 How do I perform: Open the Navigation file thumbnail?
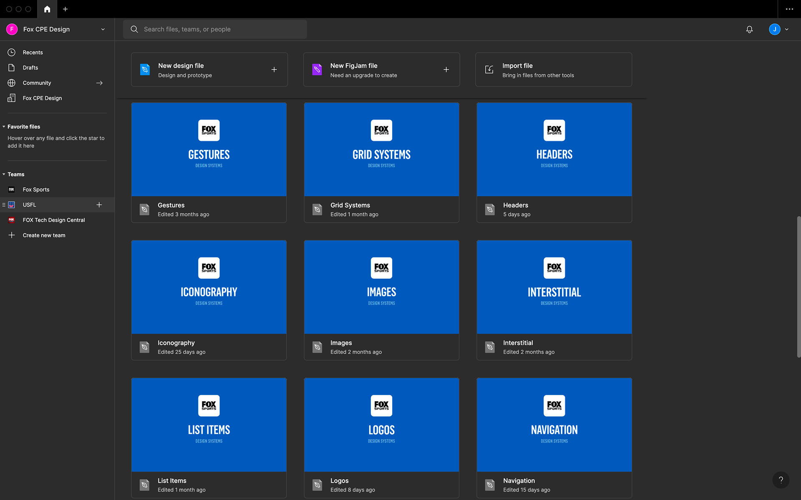click(554, 425)
